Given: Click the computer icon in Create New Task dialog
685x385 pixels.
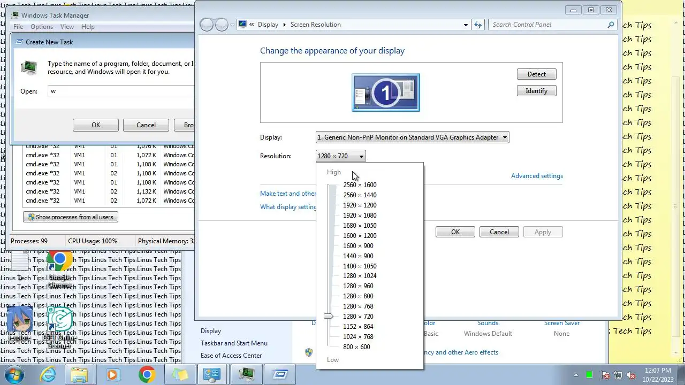Looking at the screenshot, I should pos(29,67).
